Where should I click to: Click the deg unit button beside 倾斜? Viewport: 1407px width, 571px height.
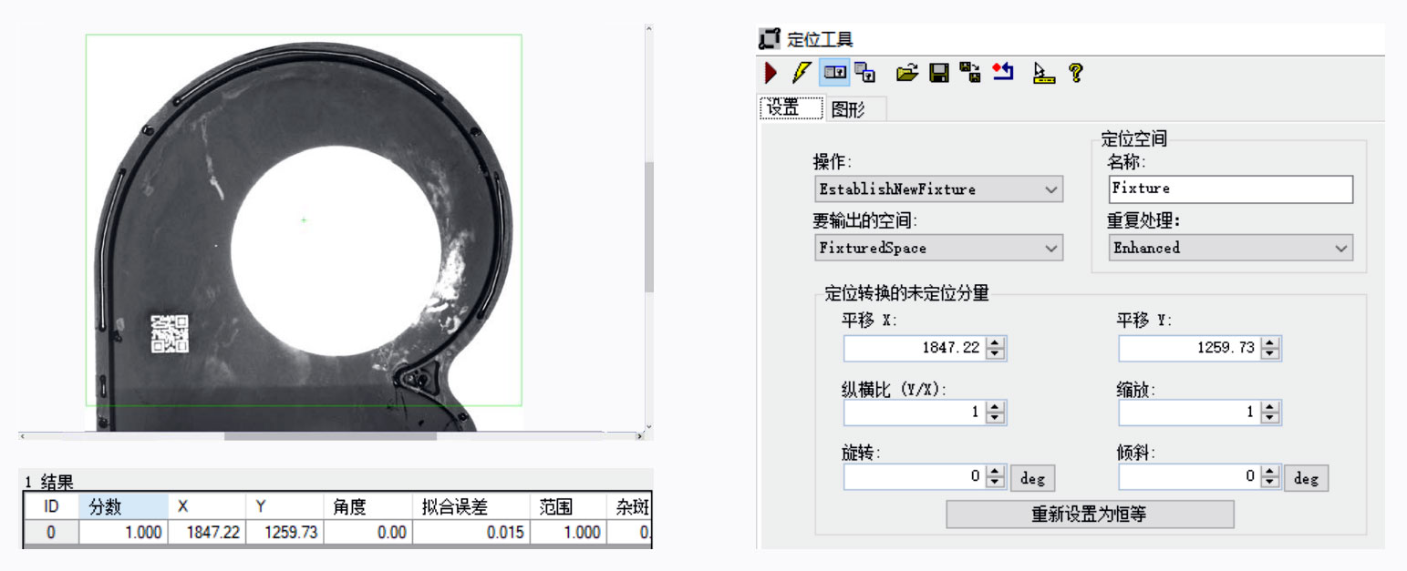(1307, 477)
